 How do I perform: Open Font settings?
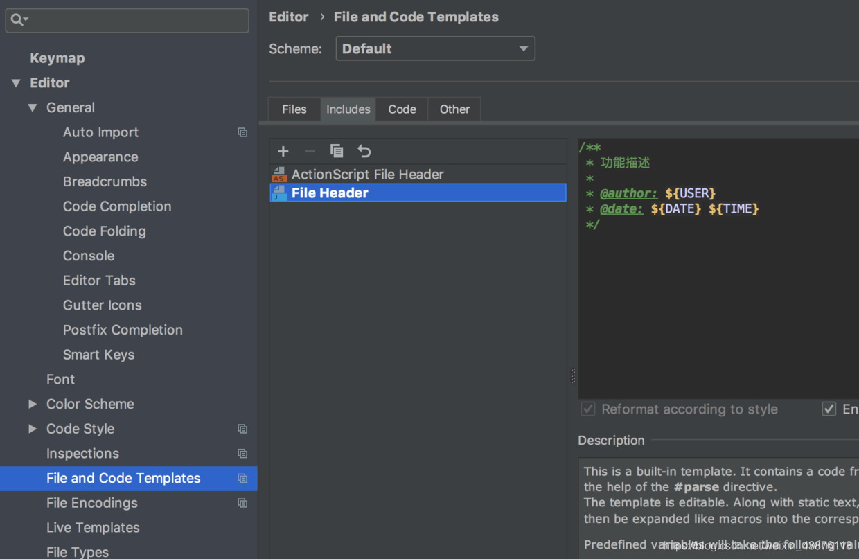point(60,380)
